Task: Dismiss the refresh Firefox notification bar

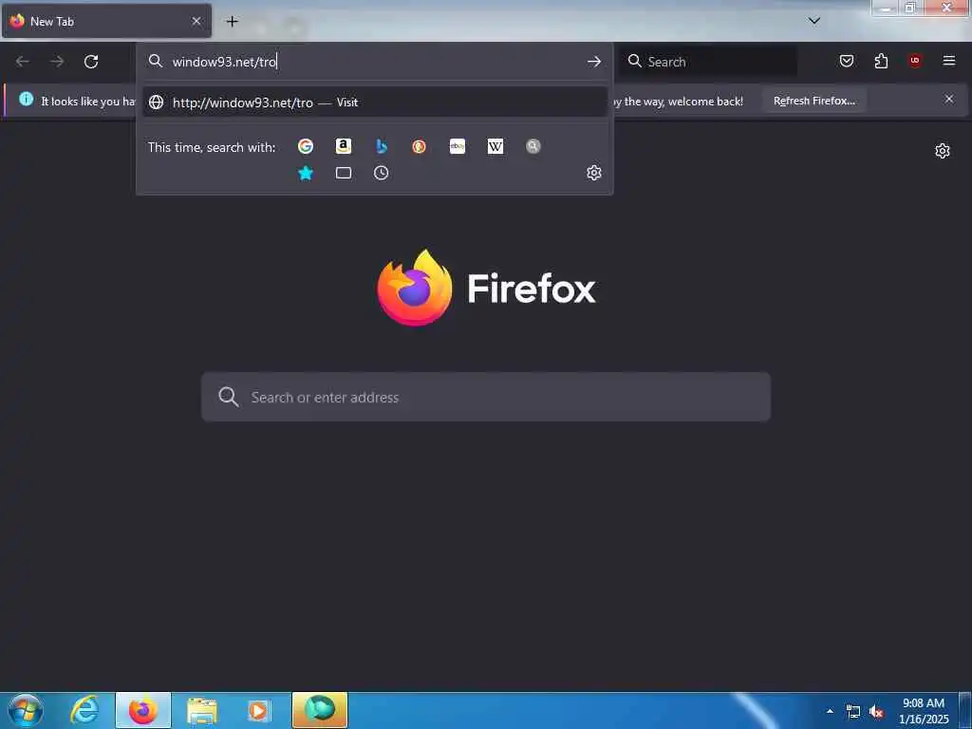Action: 949,99
